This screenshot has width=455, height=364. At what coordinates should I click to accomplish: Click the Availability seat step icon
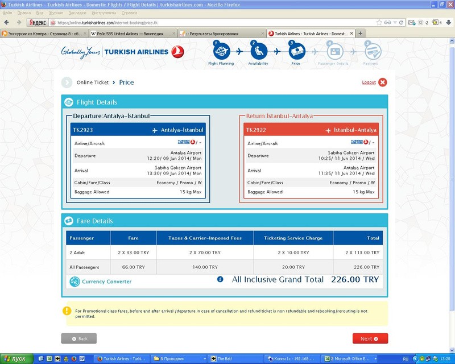coord(259,51)
